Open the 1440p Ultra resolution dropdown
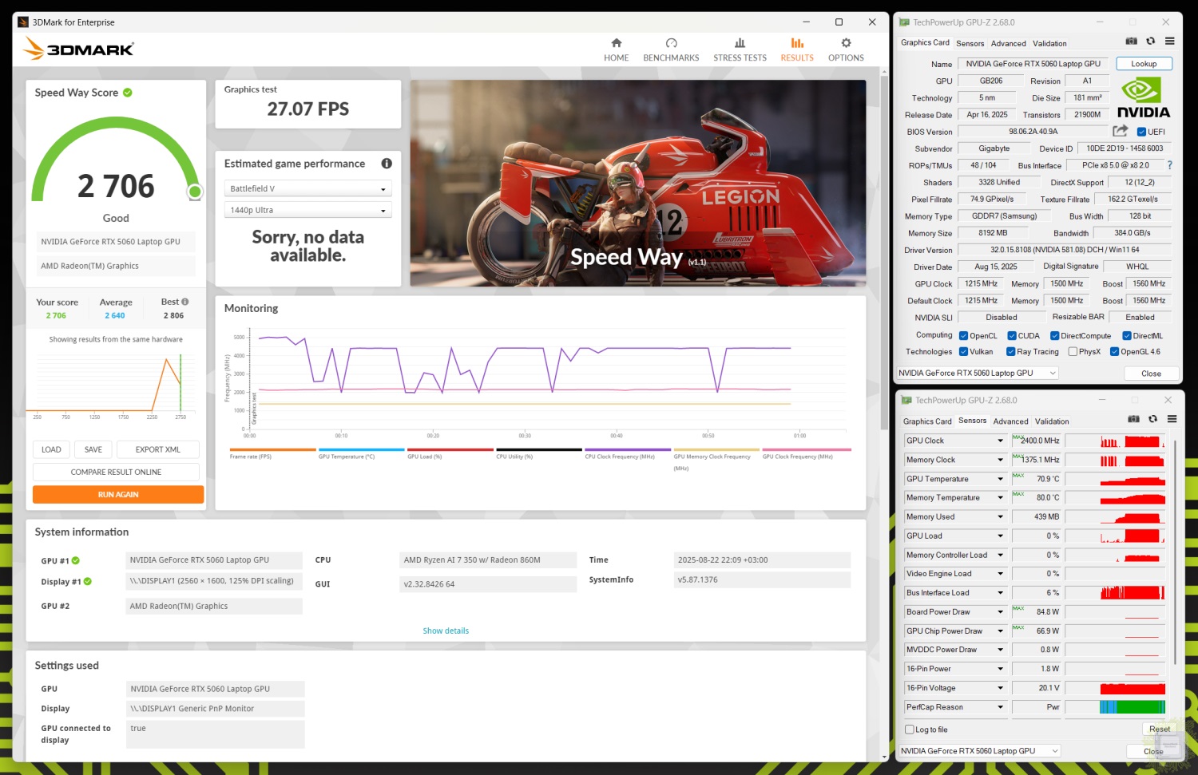The image size is (1198, 775). pyautogui.click(x=307, y=211)
